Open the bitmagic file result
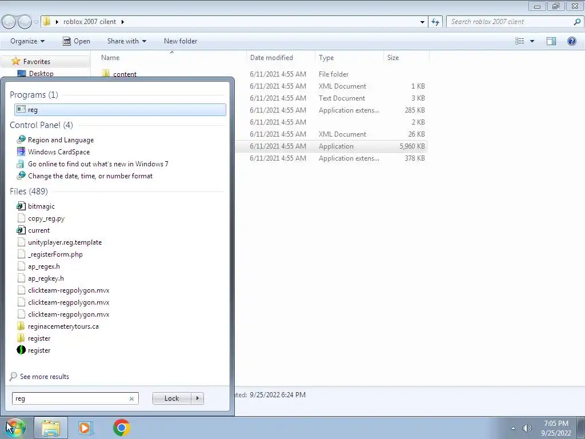This screenshot has height=439, width=585. (36, 206)
